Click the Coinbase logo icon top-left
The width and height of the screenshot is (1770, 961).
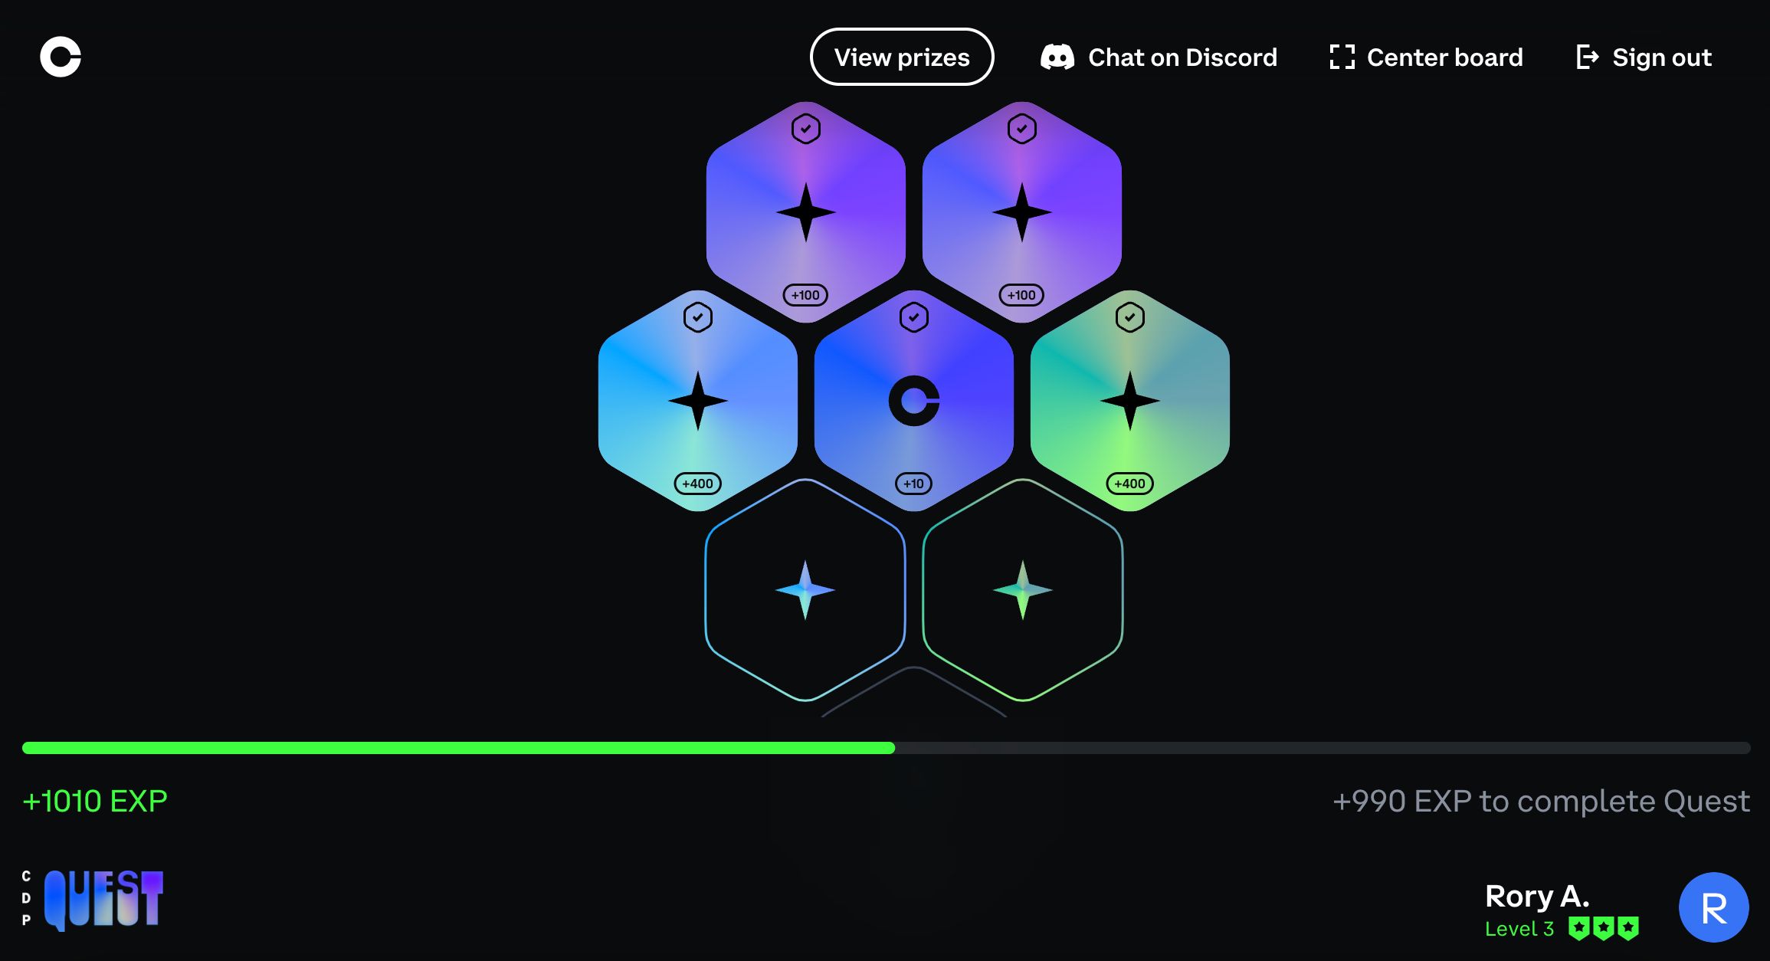coord(61,56)
